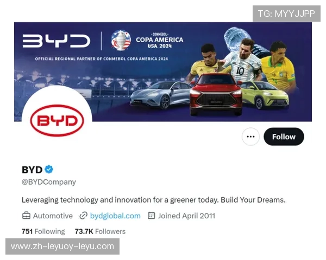Follow the BYD account

[x=284, y=136]
